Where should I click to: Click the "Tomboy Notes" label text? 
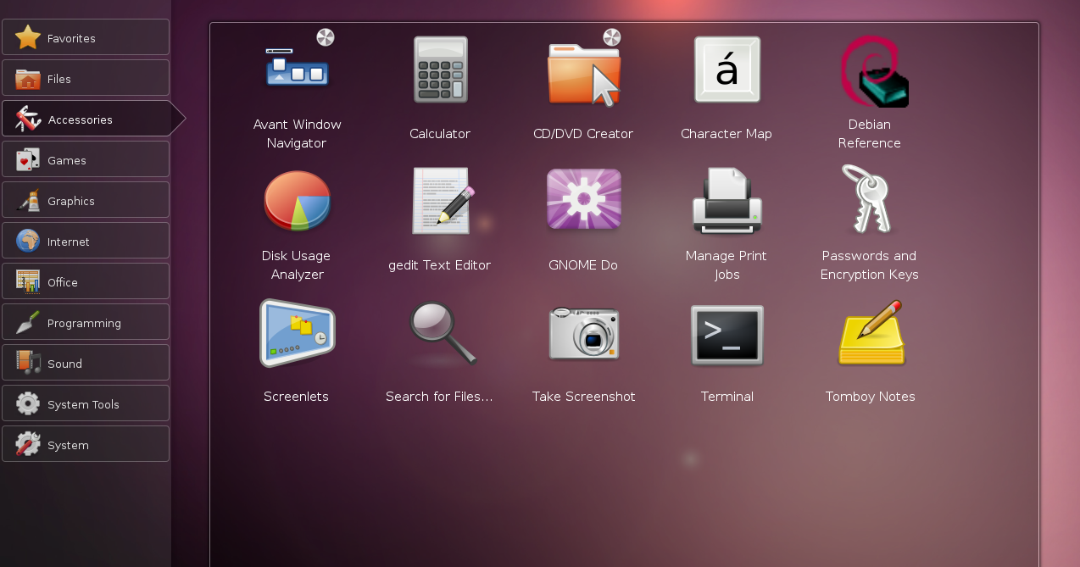tap(871, 397)
